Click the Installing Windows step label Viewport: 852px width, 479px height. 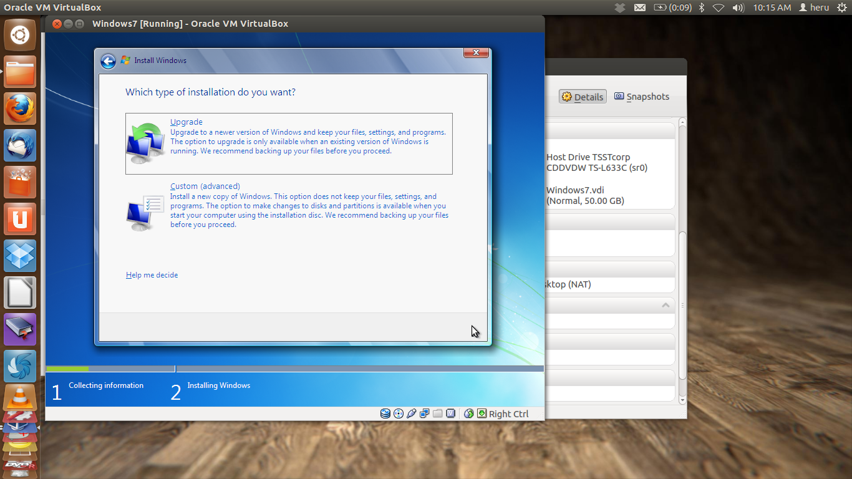click(x=219, y=385)
